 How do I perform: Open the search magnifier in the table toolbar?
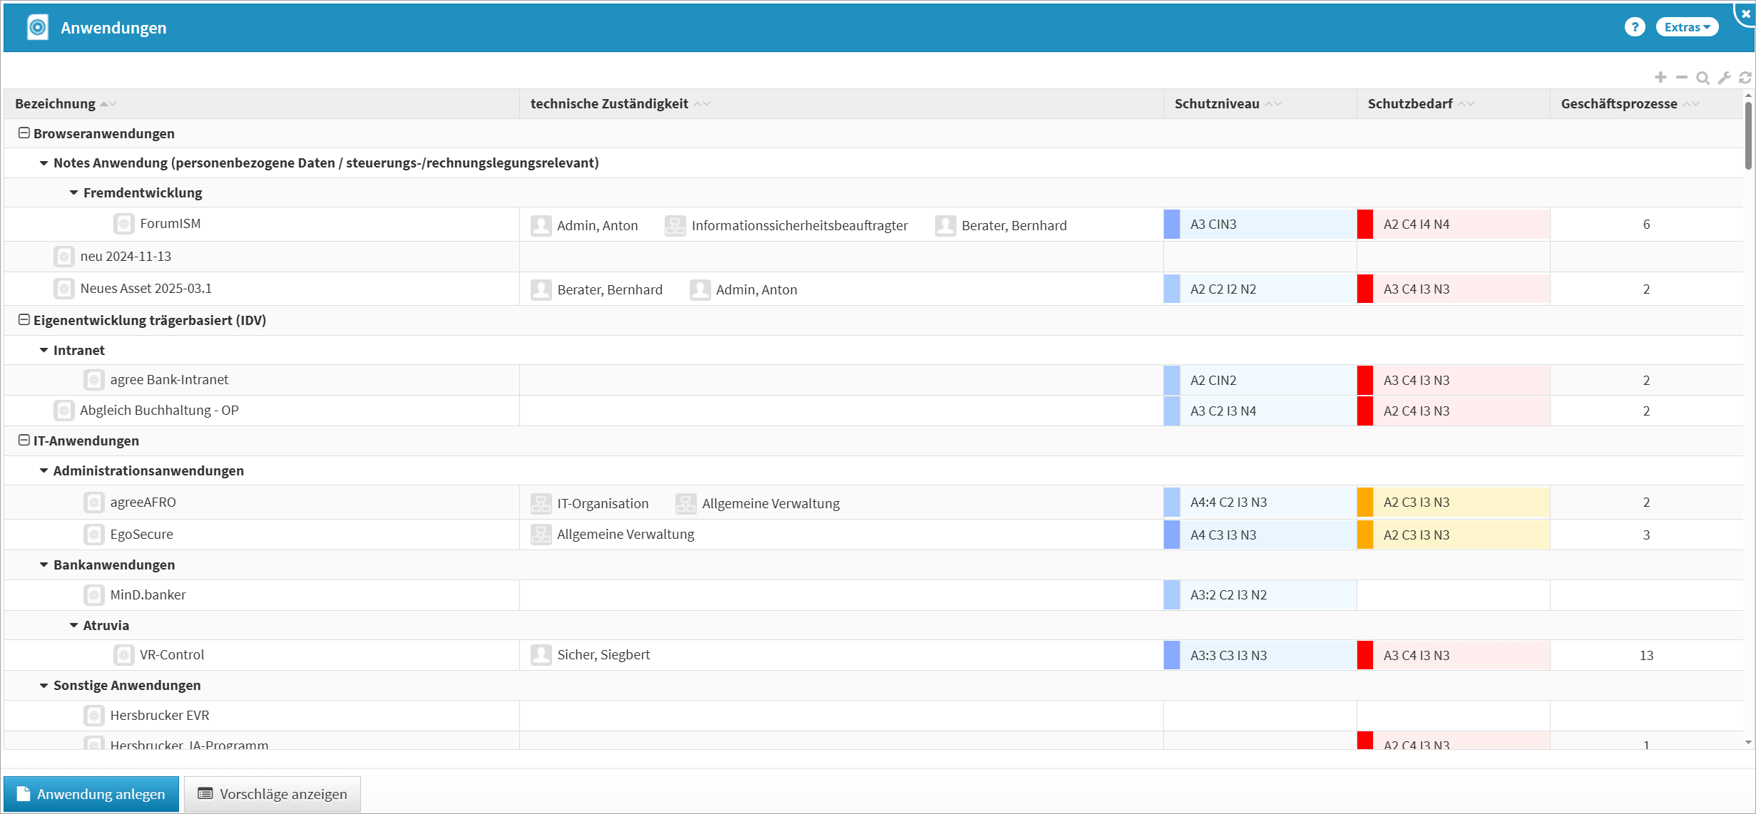coord(1703,78)
